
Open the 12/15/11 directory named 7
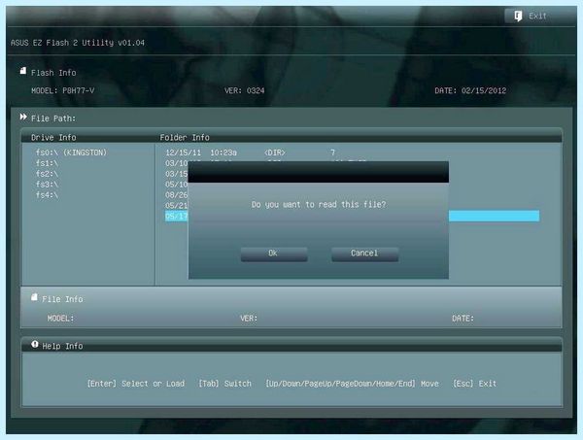point(251,152)
